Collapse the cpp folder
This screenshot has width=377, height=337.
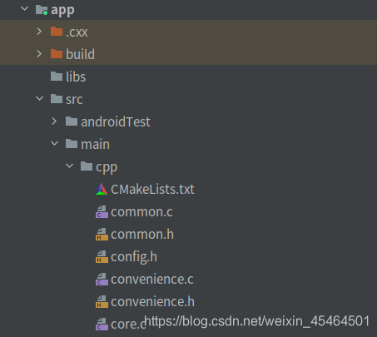point(70,166)
